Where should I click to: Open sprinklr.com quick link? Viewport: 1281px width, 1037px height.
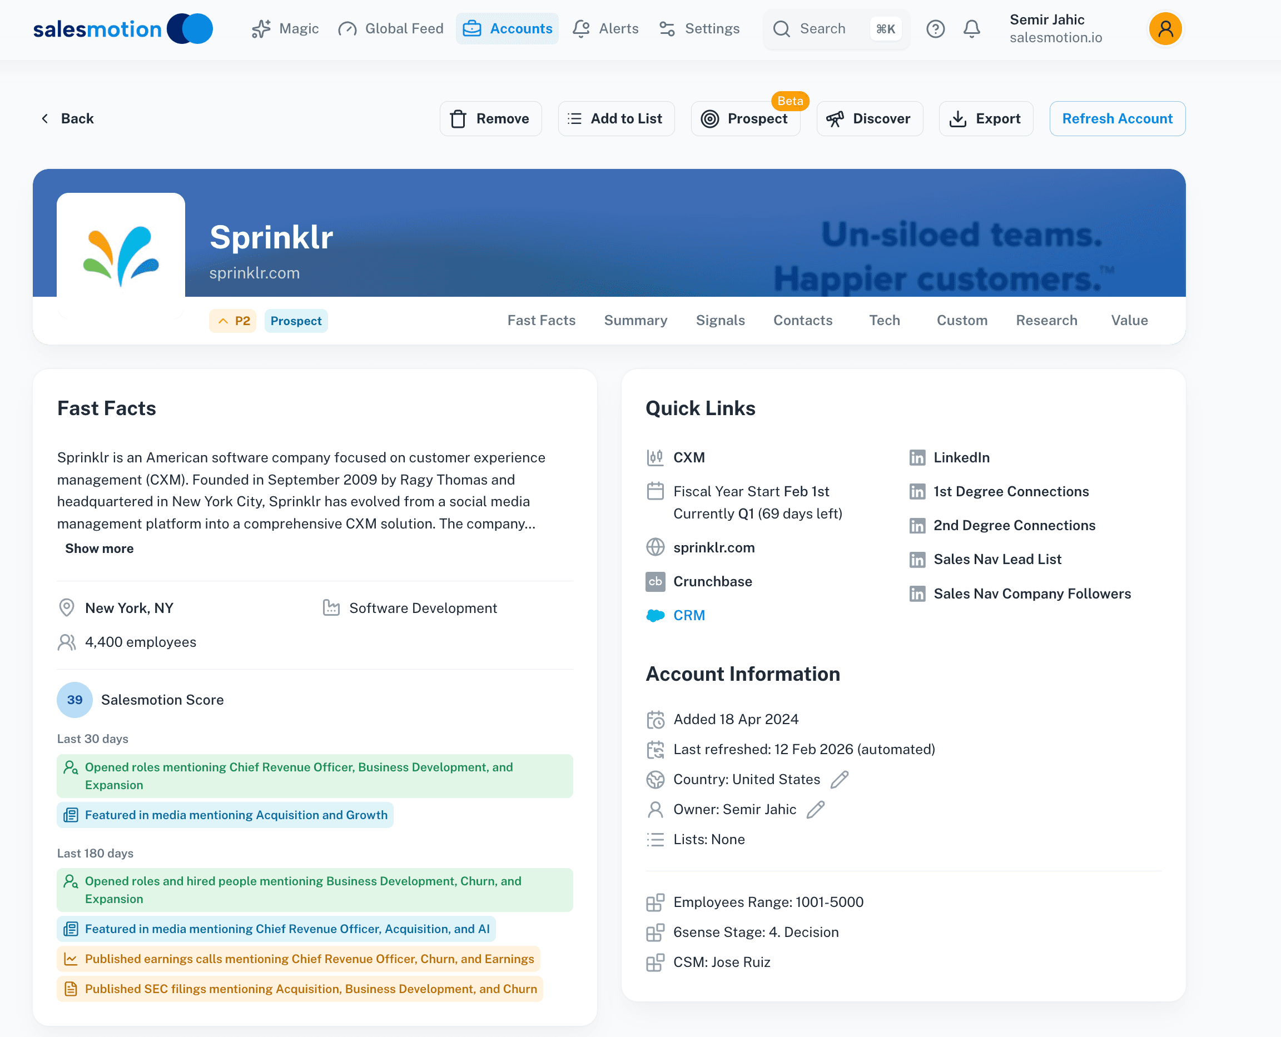714,548
